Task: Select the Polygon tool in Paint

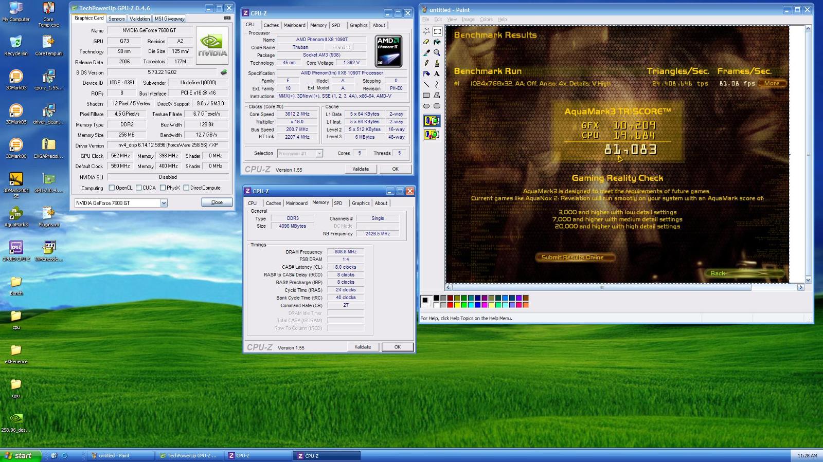Action: (437, 95)
